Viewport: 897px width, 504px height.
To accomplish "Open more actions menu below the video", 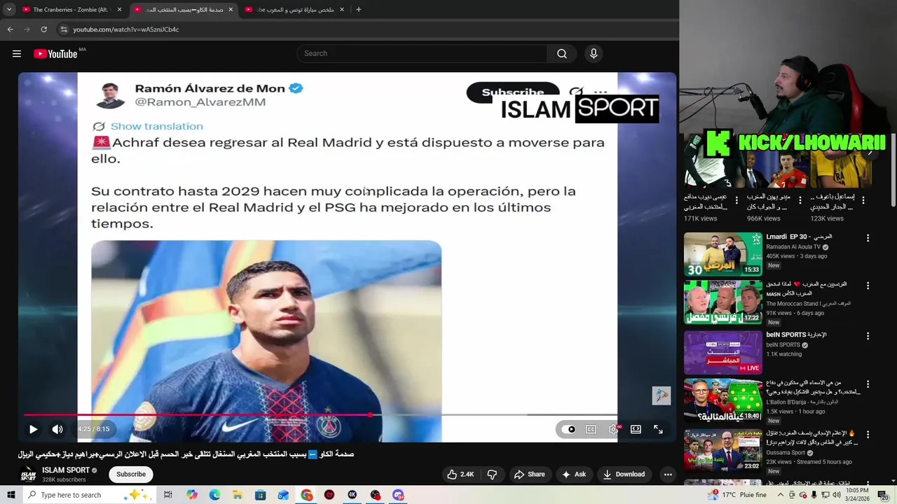I will (x=668, y=474).
